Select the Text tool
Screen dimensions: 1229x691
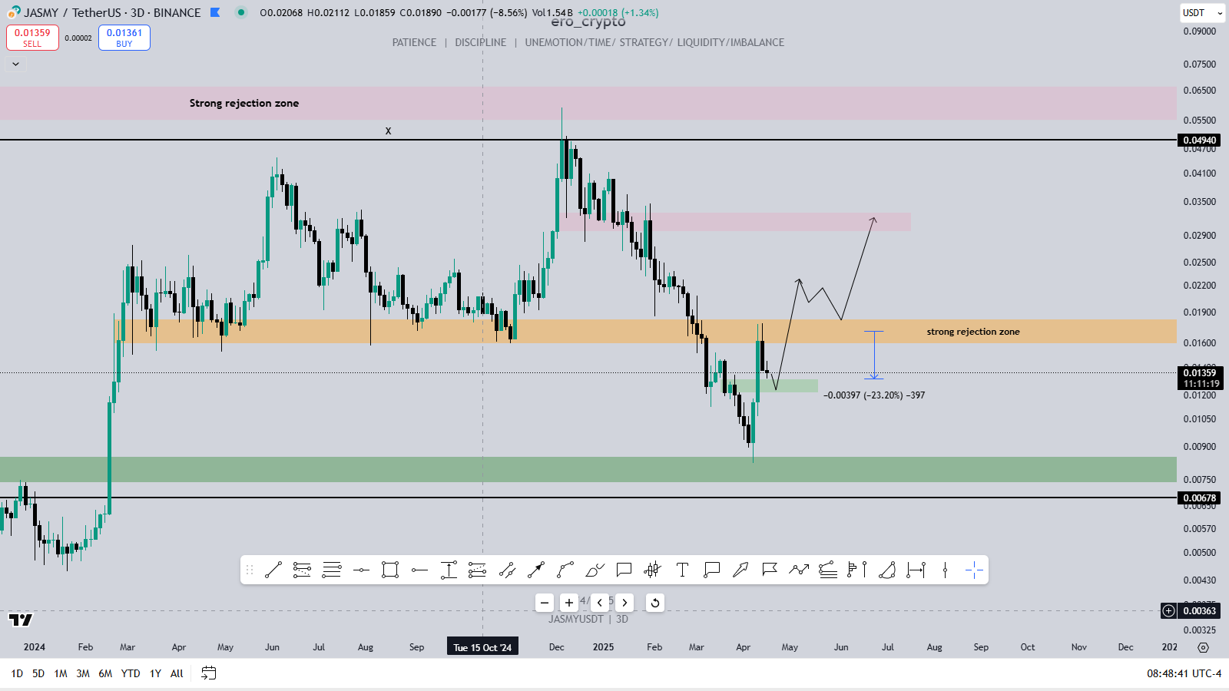682,570
